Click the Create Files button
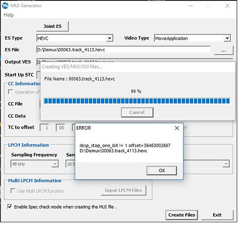The image size is (238, 225). click(x=182, y=215)
